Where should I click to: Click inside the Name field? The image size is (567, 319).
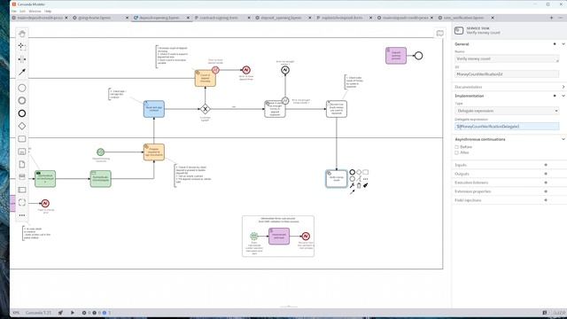coord(507,58)
